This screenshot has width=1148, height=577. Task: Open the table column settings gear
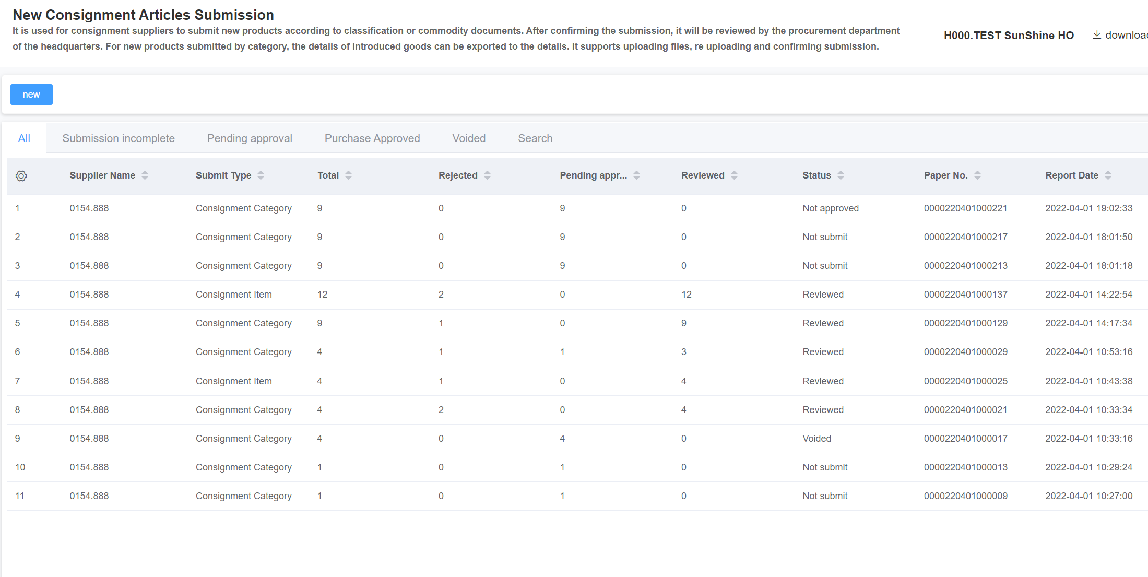(21, 176)
